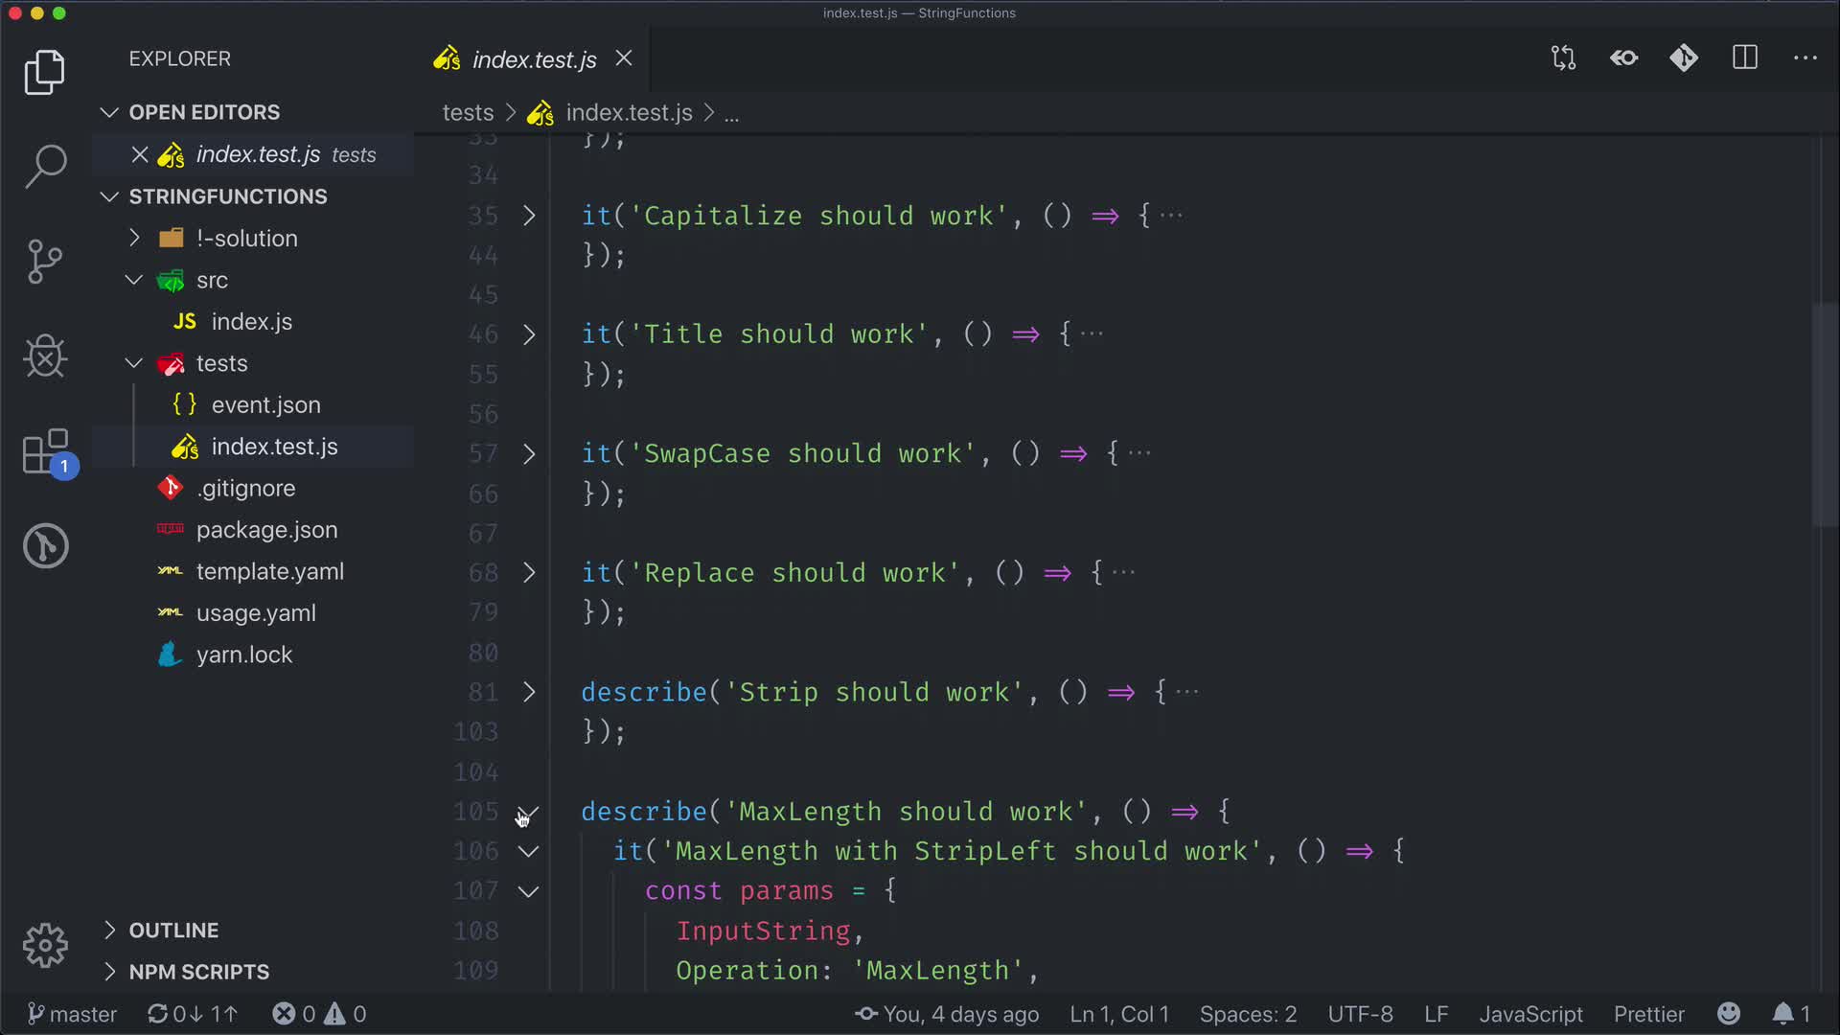Viewport: 1840px width, 1035px height.
Task: Click the editor's vertical scrollbar
Action: pyautogui.click(x=1824, y=412)
